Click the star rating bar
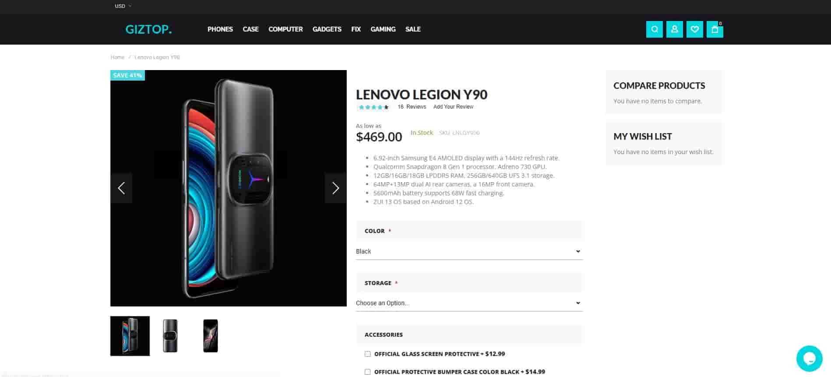 click(x=373, y=107)
